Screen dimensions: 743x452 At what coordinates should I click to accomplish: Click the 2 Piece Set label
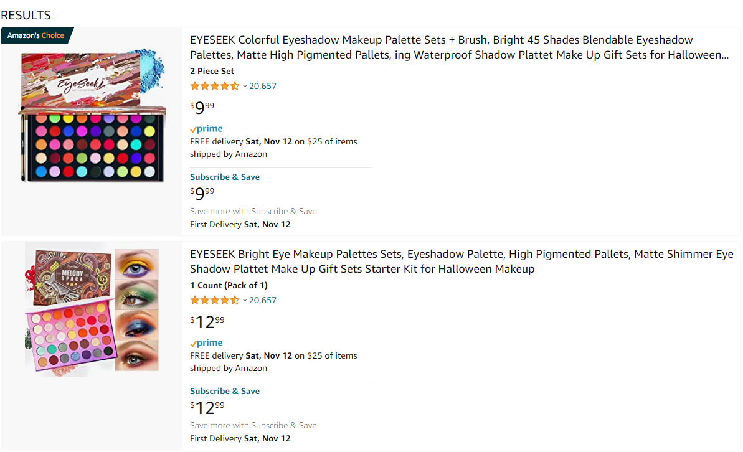coord(212,72)
